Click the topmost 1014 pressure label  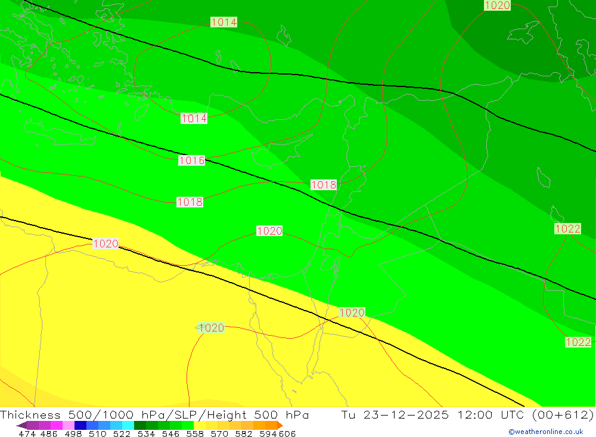coord(224,22)
